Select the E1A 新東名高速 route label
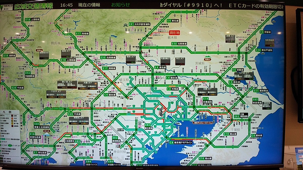The width and height of the screenshot is (303, 170). pyautogui.click(x=35, y=135)
